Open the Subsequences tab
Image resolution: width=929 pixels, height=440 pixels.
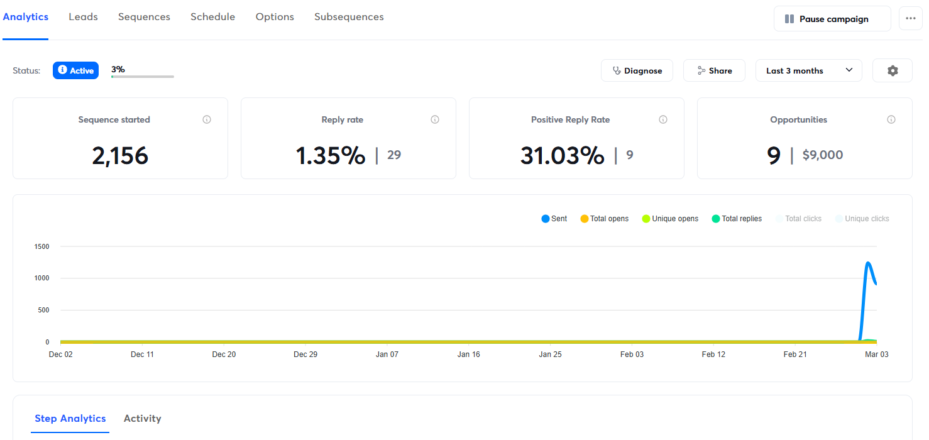point(349,17)
